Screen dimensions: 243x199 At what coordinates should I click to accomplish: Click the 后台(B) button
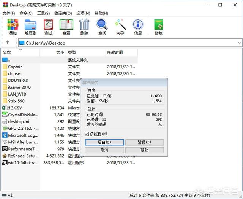[104, 142]
